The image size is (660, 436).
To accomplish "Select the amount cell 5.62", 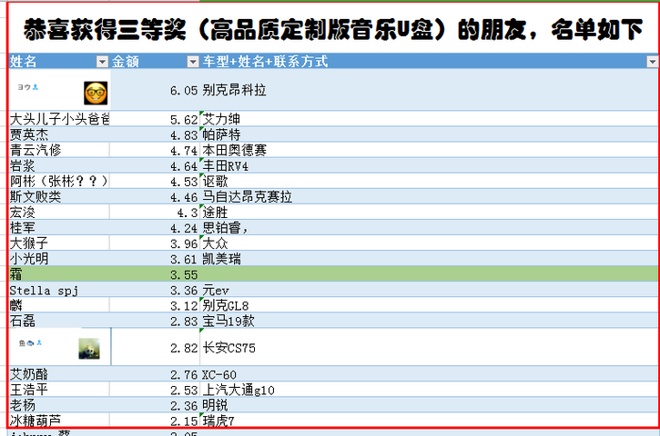I will 155,119.
